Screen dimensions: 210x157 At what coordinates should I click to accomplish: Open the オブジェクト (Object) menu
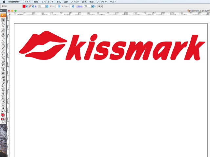(x=47, y=2)
